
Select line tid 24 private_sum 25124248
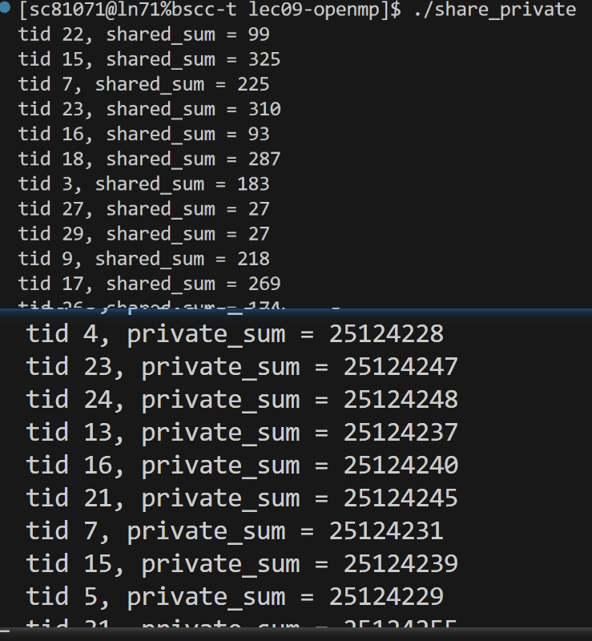242,400
